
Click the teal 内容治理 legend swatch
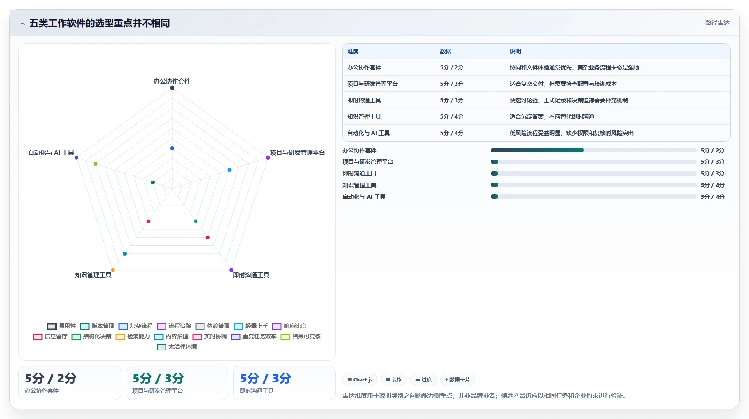(x=159, y=336)
